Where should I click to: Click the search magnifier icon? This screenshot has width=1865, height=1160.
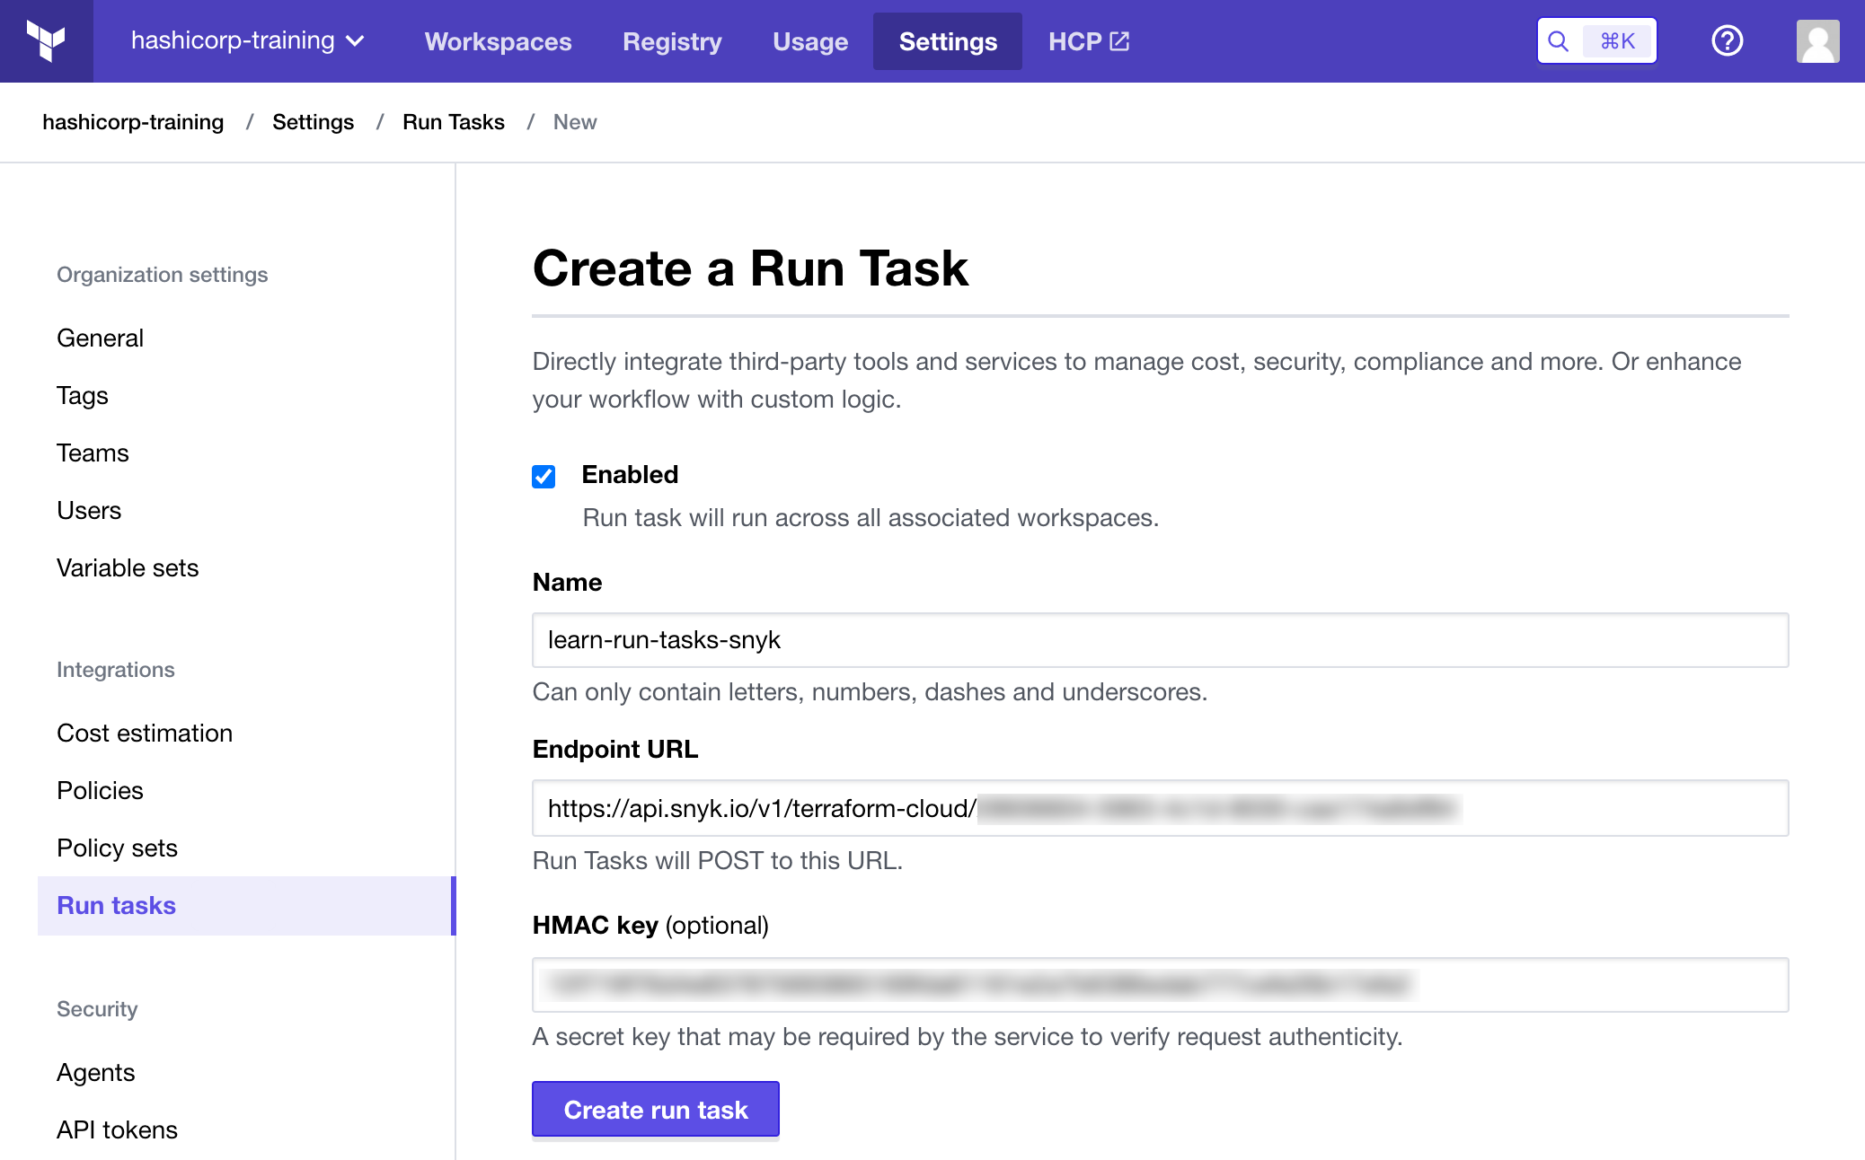pyautogui.click(x=1559, y=41)
